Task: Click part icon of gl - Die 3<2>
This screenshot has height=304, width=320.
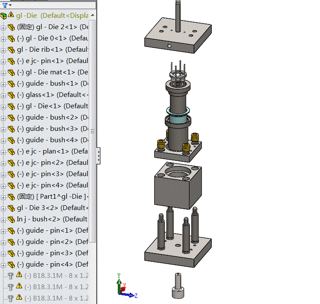Action: [11, 208]
